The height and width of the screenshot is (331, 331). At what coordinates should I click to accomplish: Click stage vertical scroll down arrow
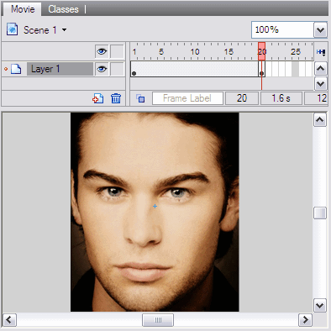[320, 305]
